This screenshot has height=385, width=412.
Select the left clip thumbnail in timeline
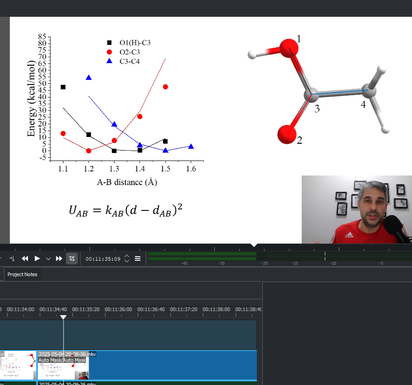(18, 365)
